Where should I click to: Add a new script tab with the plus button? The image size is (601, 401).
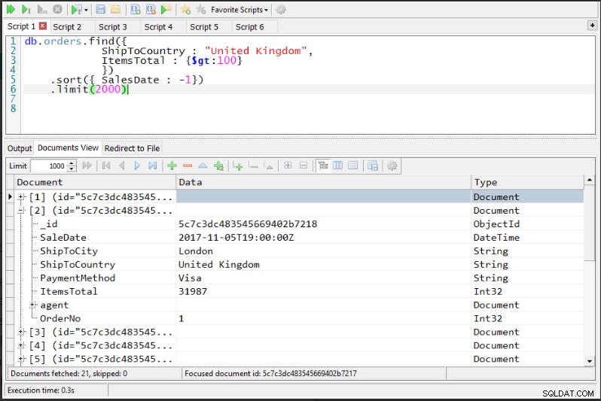592,26
